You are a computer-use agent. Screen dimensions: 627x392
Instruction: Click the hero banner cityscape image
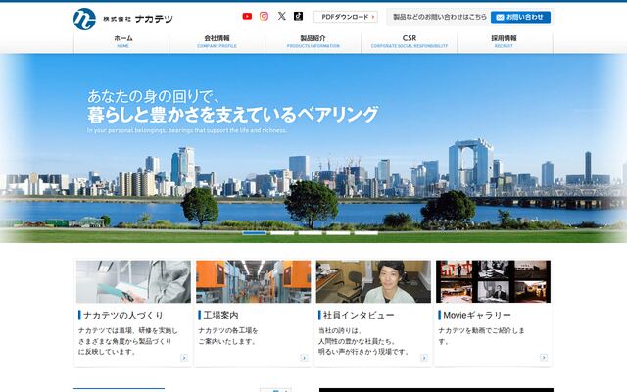coord(313,148)
